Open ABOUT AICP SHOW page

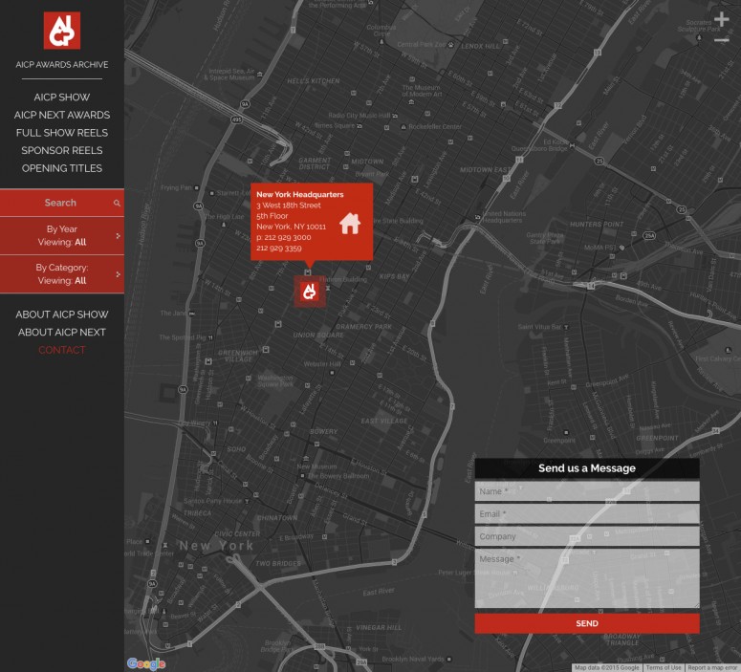pos(62,314)
